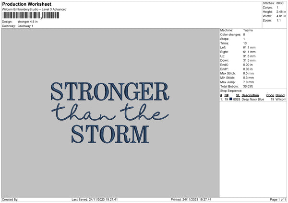Screen dimensions: 288x203
Task: Click the Wilcom brand cell
Action: click(x=281, y=99)
